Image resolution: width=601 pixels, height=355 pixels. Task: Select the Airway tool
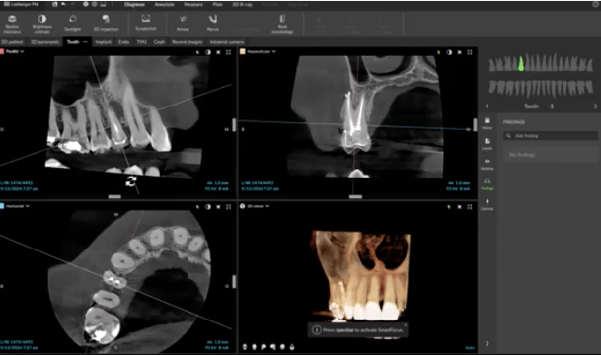[x=183, y=23]
